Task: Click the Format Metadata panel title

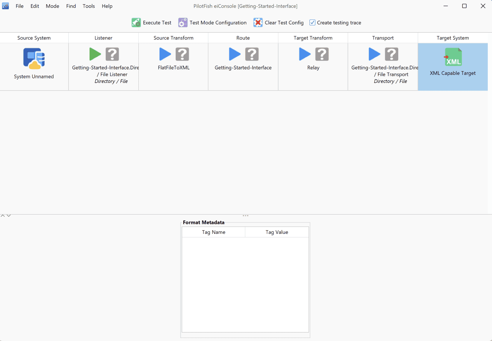Action: [x=204, y=222]
